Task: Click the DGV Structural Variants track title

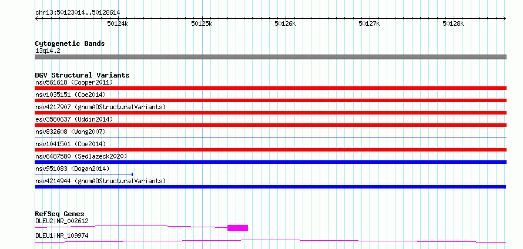Action: point(82,75)
